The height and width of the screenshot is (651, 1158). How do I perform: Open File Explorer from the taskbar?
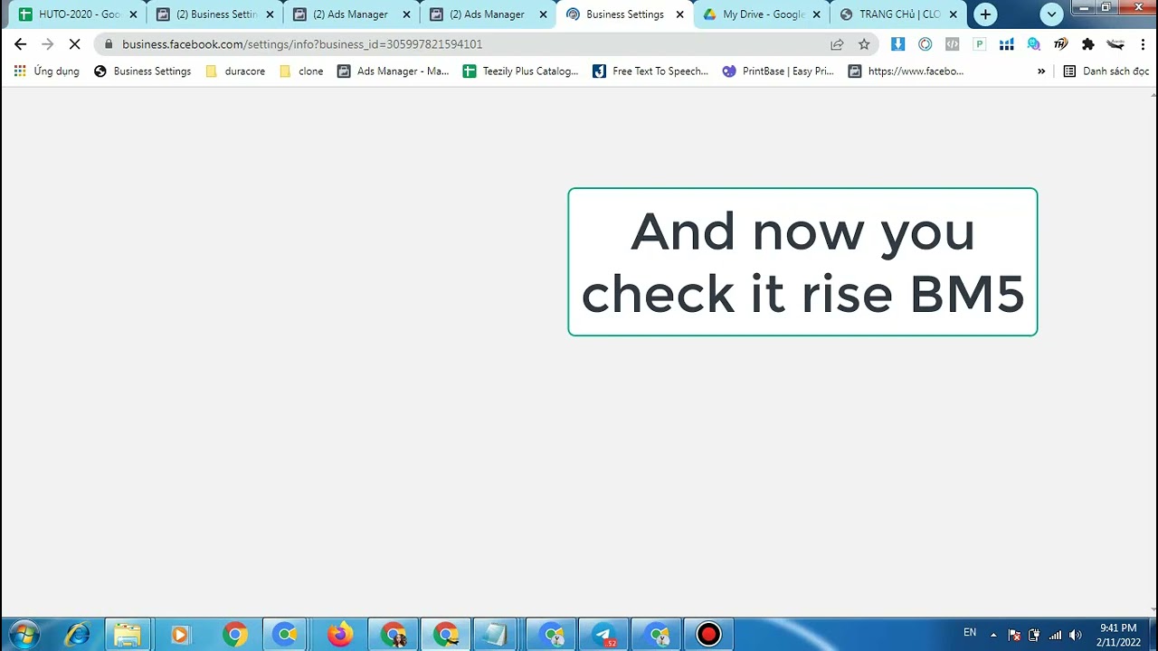click(128, 635)
